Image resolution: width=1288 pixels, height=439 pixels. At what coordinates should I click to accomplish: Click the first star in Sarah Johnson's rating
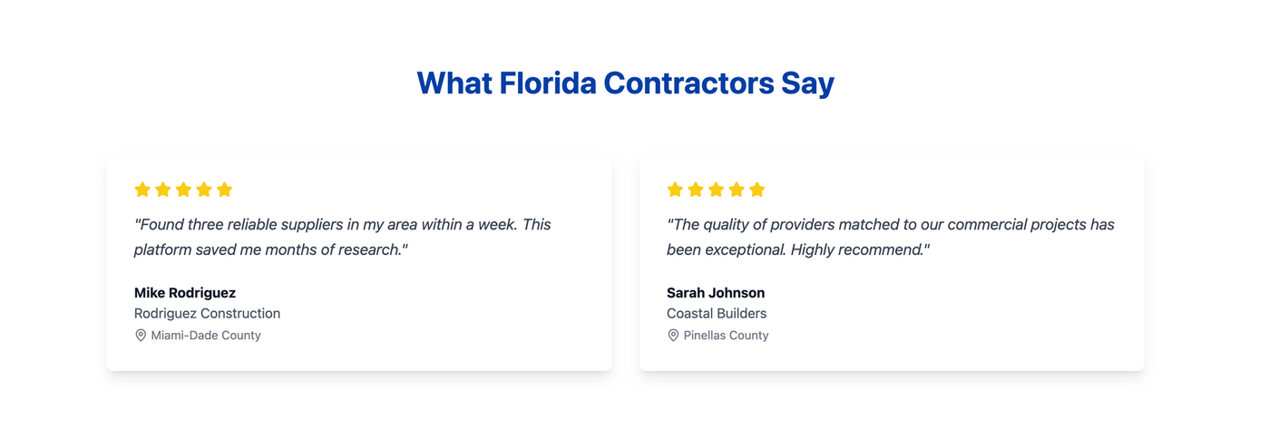[x=675, y=190]
